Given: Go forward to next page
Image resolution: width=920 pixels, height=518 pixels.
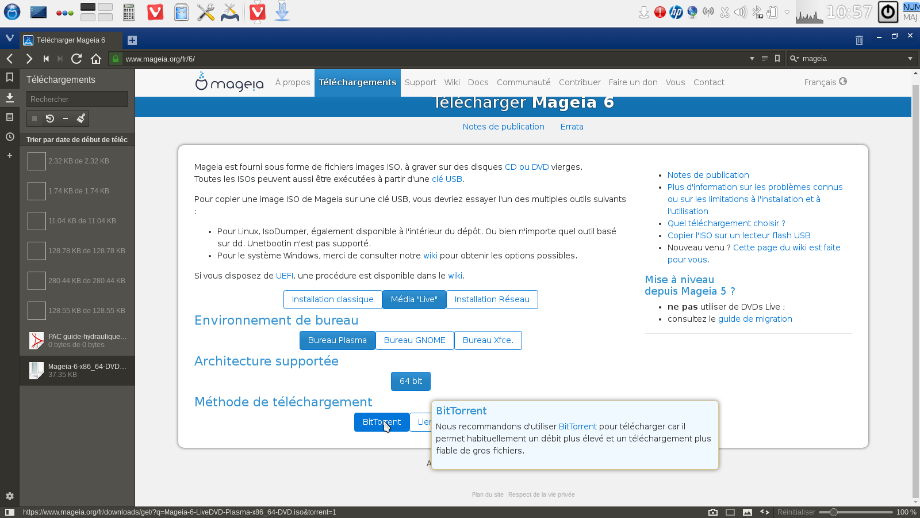Looking at the screenshot, I should pyautogui.click(x=29, y=59).
